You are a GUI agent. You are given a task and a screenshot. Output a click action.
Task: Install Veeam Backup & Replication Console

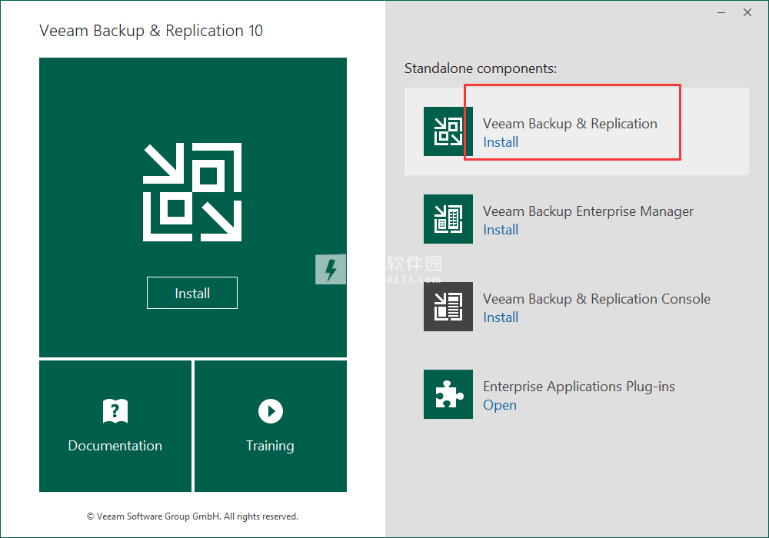pos(501,317)
